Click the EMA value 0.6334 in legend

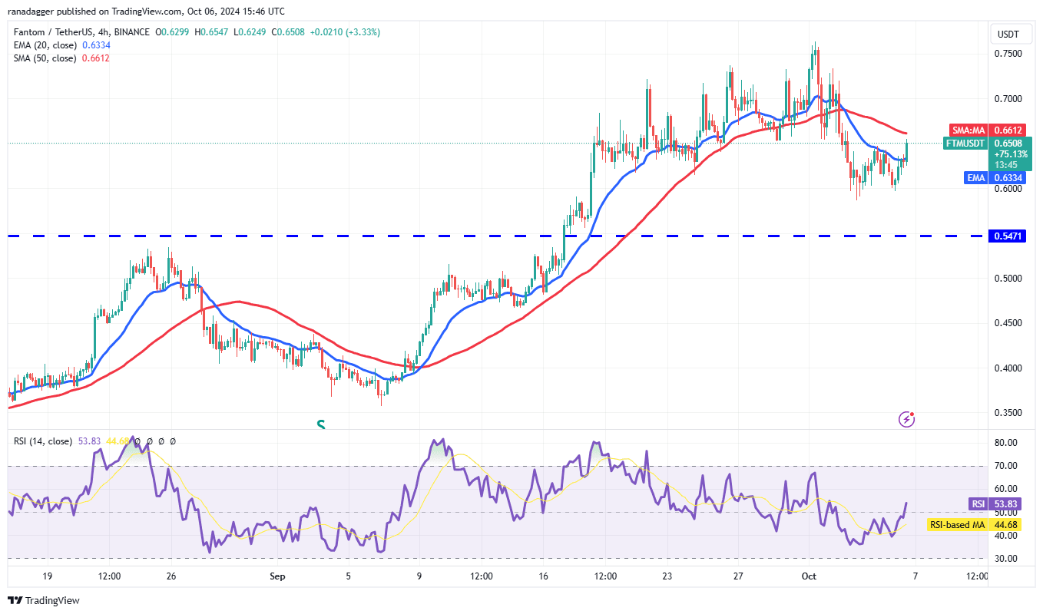coord(95,45)
